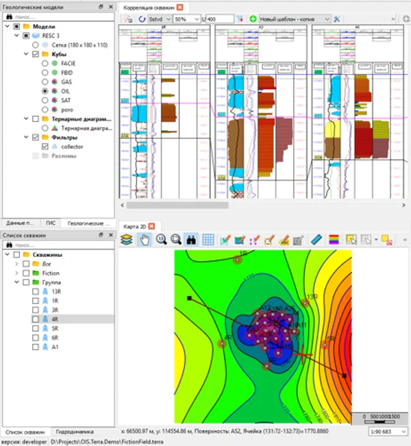Click the green add template button
411x446 pixels.
point(253,18)
